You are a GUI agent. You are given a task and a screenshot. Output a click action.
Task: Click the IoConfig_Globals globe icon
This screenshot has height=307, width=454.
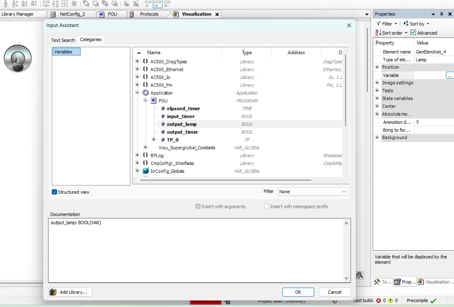point(146,171)
